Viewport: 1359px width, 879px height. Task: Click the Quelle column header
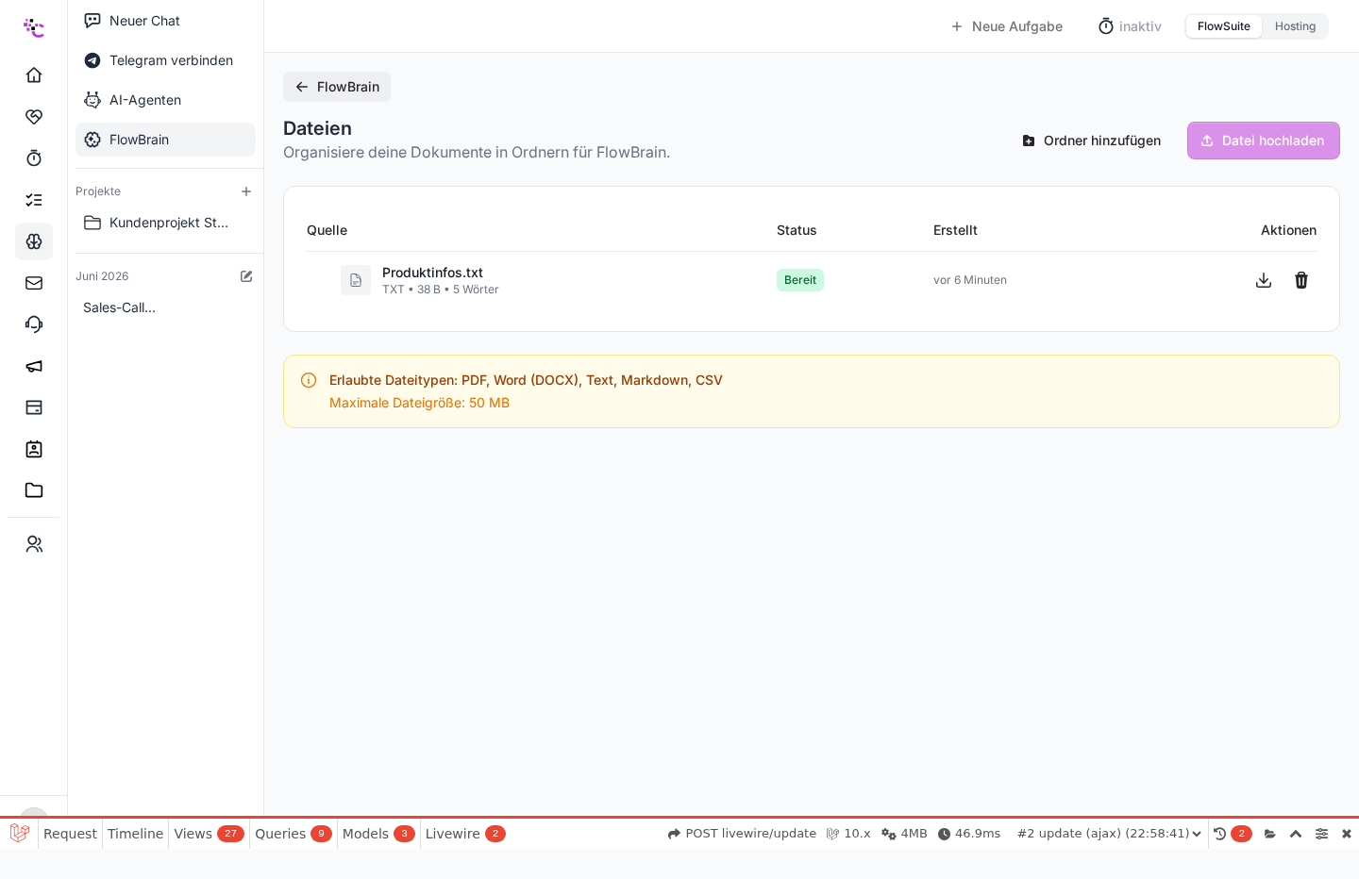327,230
